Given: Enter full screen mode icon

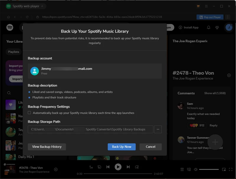Looking at the screenshot, I should tap(231, 170).
